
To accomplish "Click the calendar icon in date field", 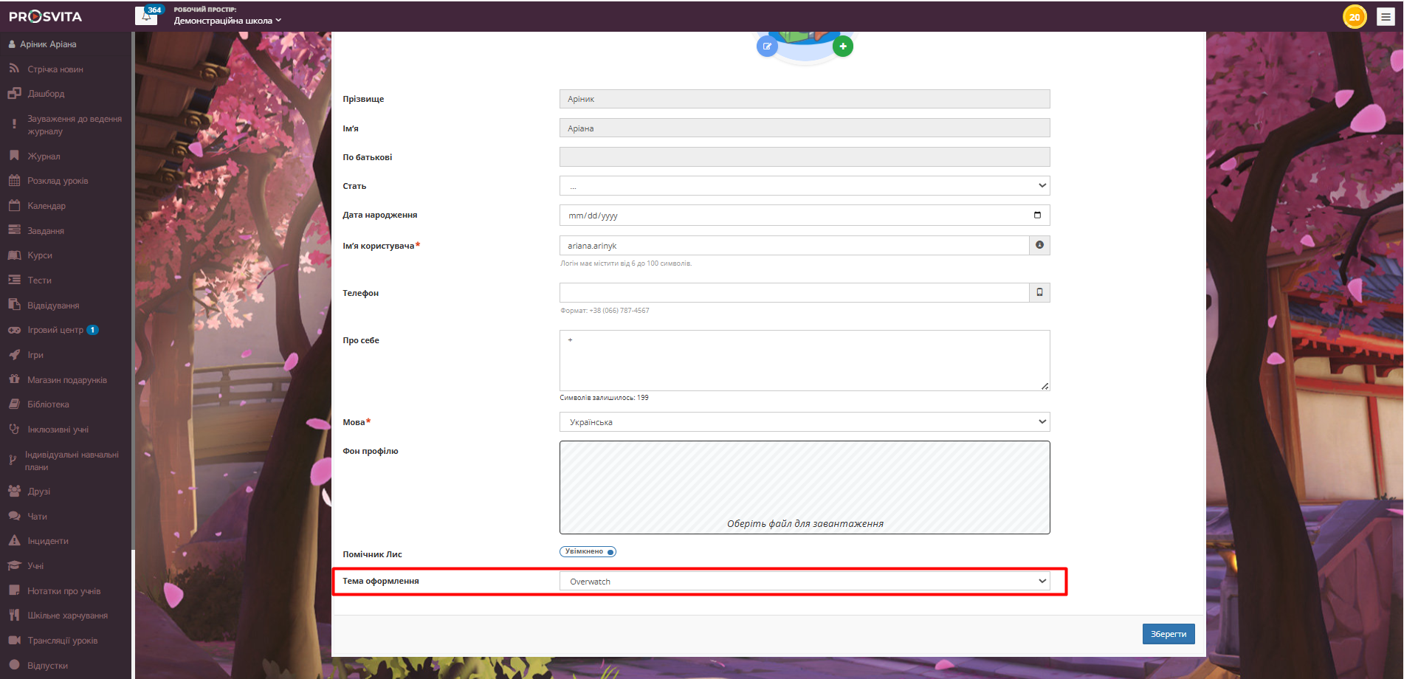I will click(1037, 216).
